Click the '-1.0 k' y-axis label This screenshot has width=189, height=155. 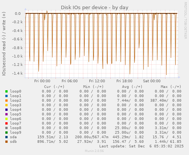tap(17, 56)
